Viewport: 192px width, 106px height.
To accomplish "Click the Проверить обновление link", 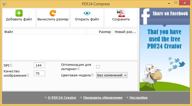I will [x=103, y=98].
